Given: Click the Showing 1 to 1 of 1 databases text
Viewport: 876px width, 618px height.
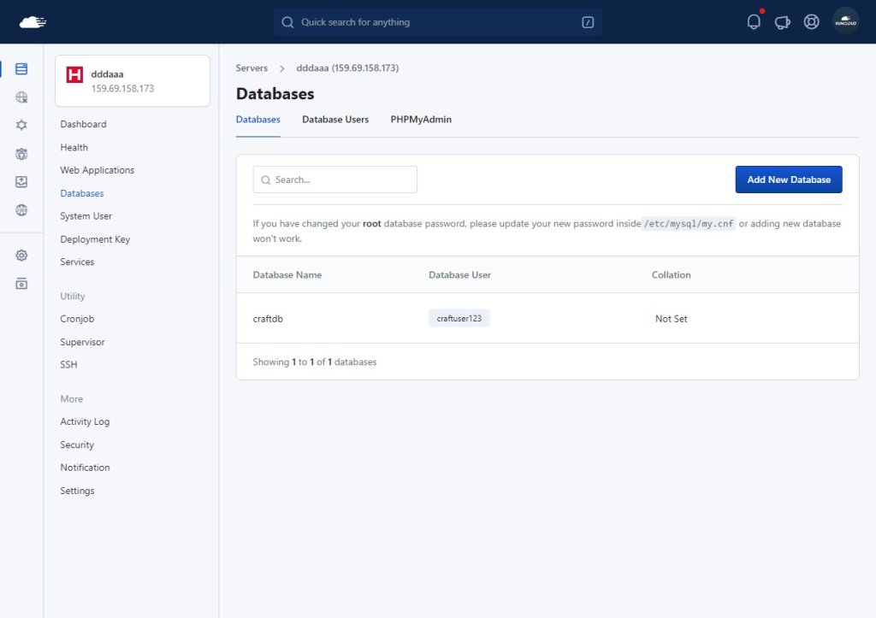Looking at the screenshot, I should click(315, 362).
